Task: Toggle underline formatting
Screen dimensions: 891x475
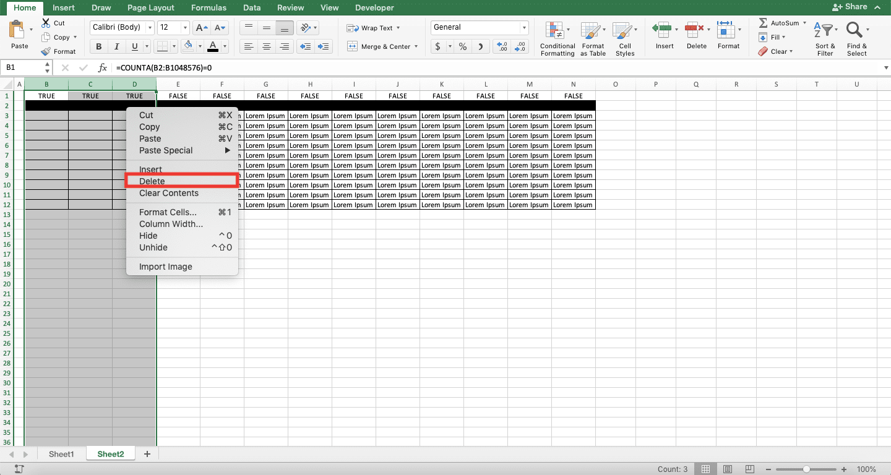Action: [134, 46]
